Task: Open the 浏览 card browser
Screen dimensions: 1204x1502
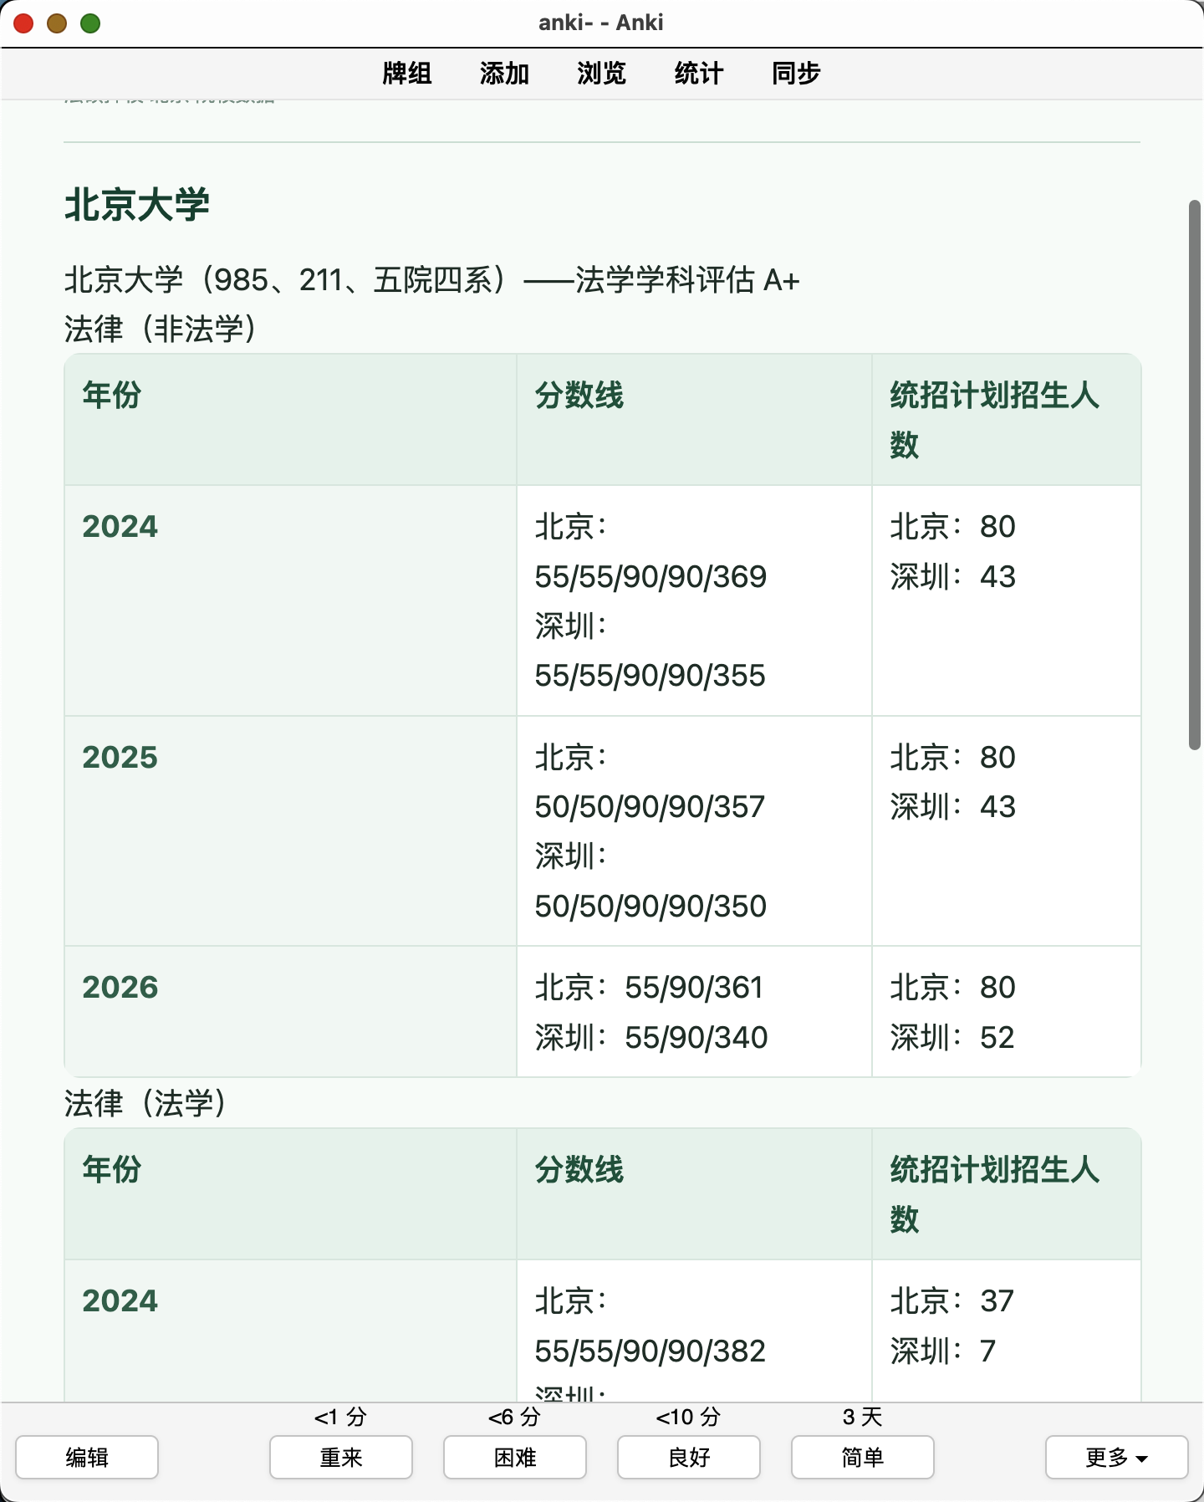Action: pyautogui.click(x=601, y=74)
